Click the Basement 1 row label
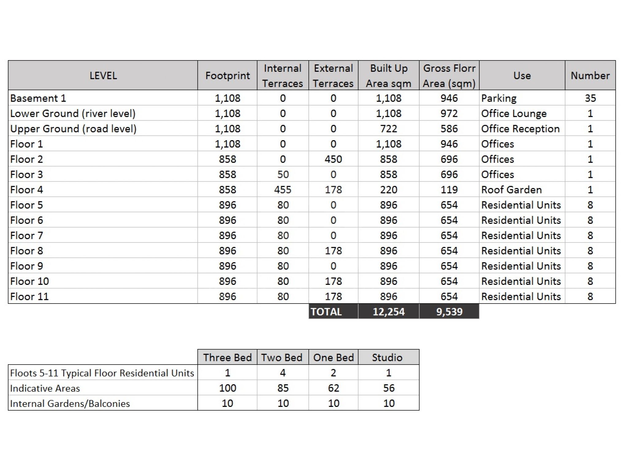The image size is (628, 471). tap(38, 98)
